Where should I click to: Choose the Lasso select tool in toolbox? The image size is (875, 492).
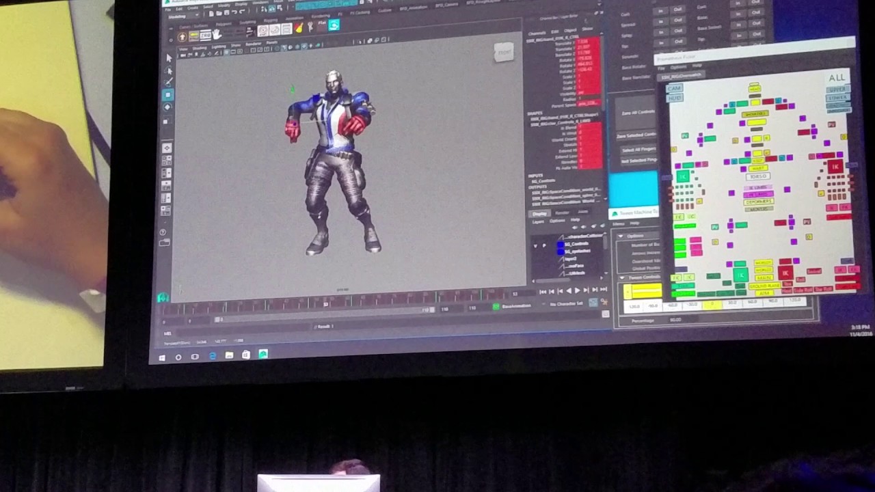(169, 70)
